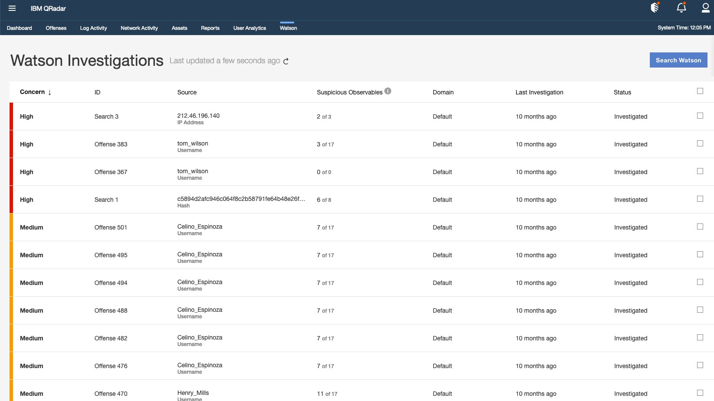Sort by the Concern column header
Viewport: 714px width, 401px height.
coord(33,92)
